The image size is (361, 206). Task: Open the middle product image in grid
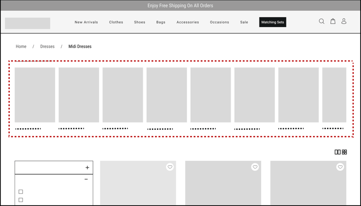click(x=223, y=183)
